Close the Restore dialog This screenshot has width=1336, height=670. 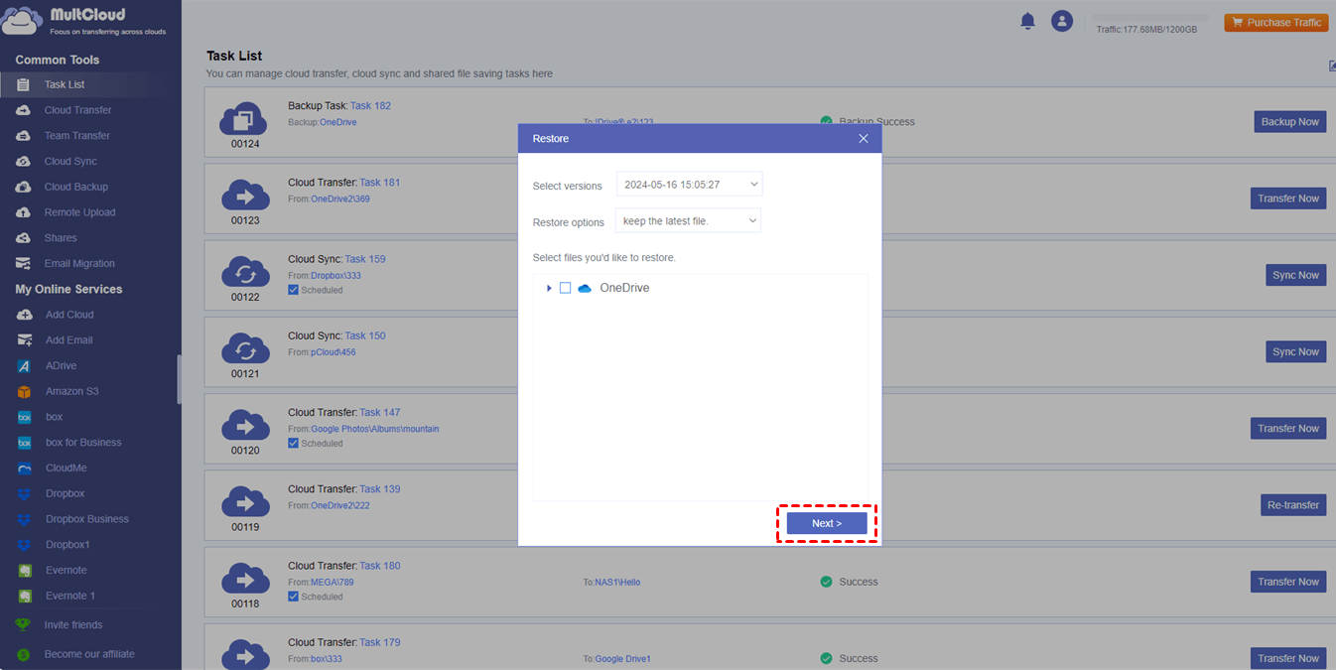click(x=864, y=139)
